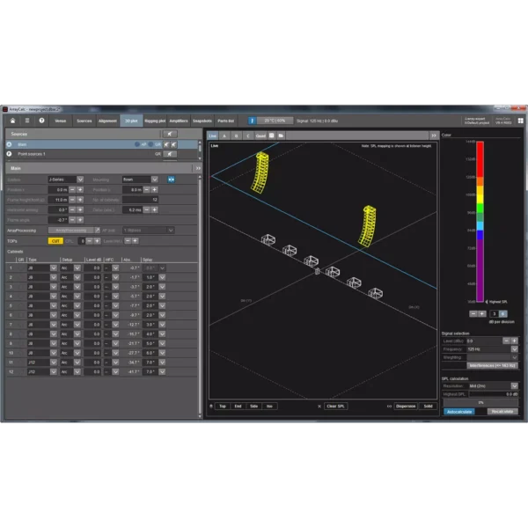Increase Frame height with plus

click(x=80, y=200)
